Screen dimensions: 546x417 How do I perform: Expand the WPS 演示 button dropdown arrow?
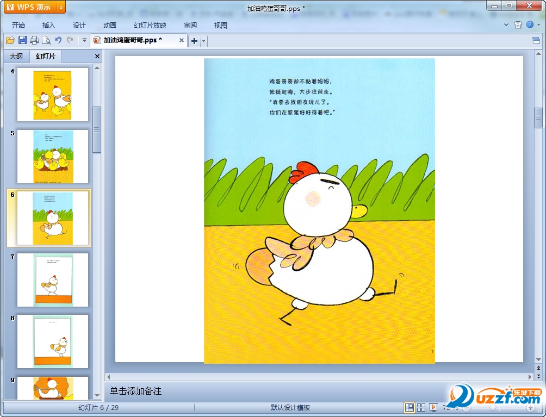[61, 7]
